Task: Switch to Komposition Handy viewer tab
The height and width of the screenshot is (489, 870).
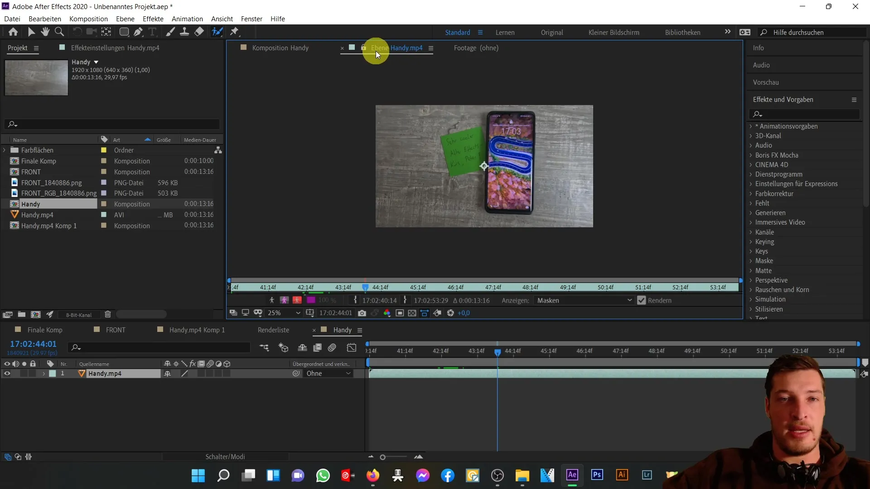Action: [x=280, y=48]
